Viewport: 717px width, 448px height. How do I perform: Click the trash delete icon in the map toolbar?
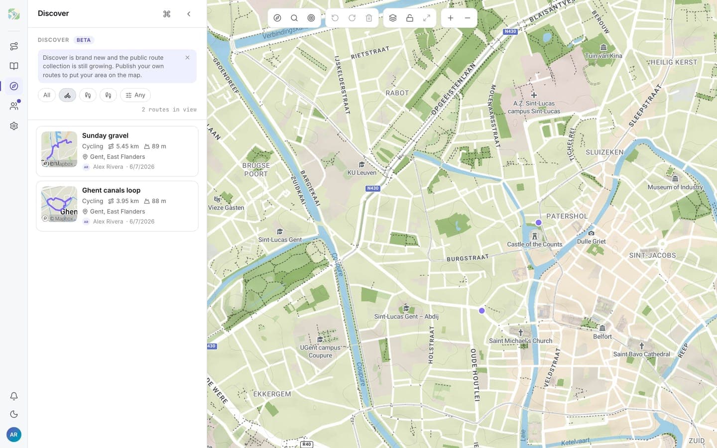pyautogui.click(x=369, y=18)
